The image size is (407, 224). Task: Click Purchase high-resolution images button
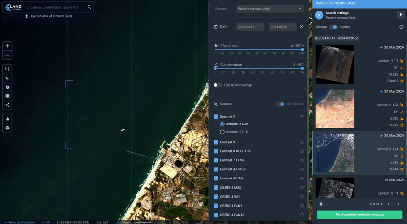[360, 214]
